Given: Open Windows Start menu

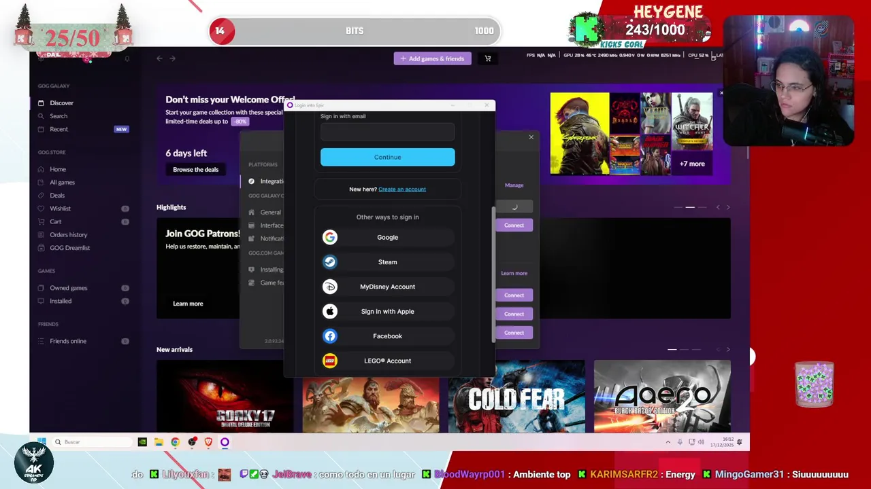Looking at the screenshot, I should [x=42, y=442].
